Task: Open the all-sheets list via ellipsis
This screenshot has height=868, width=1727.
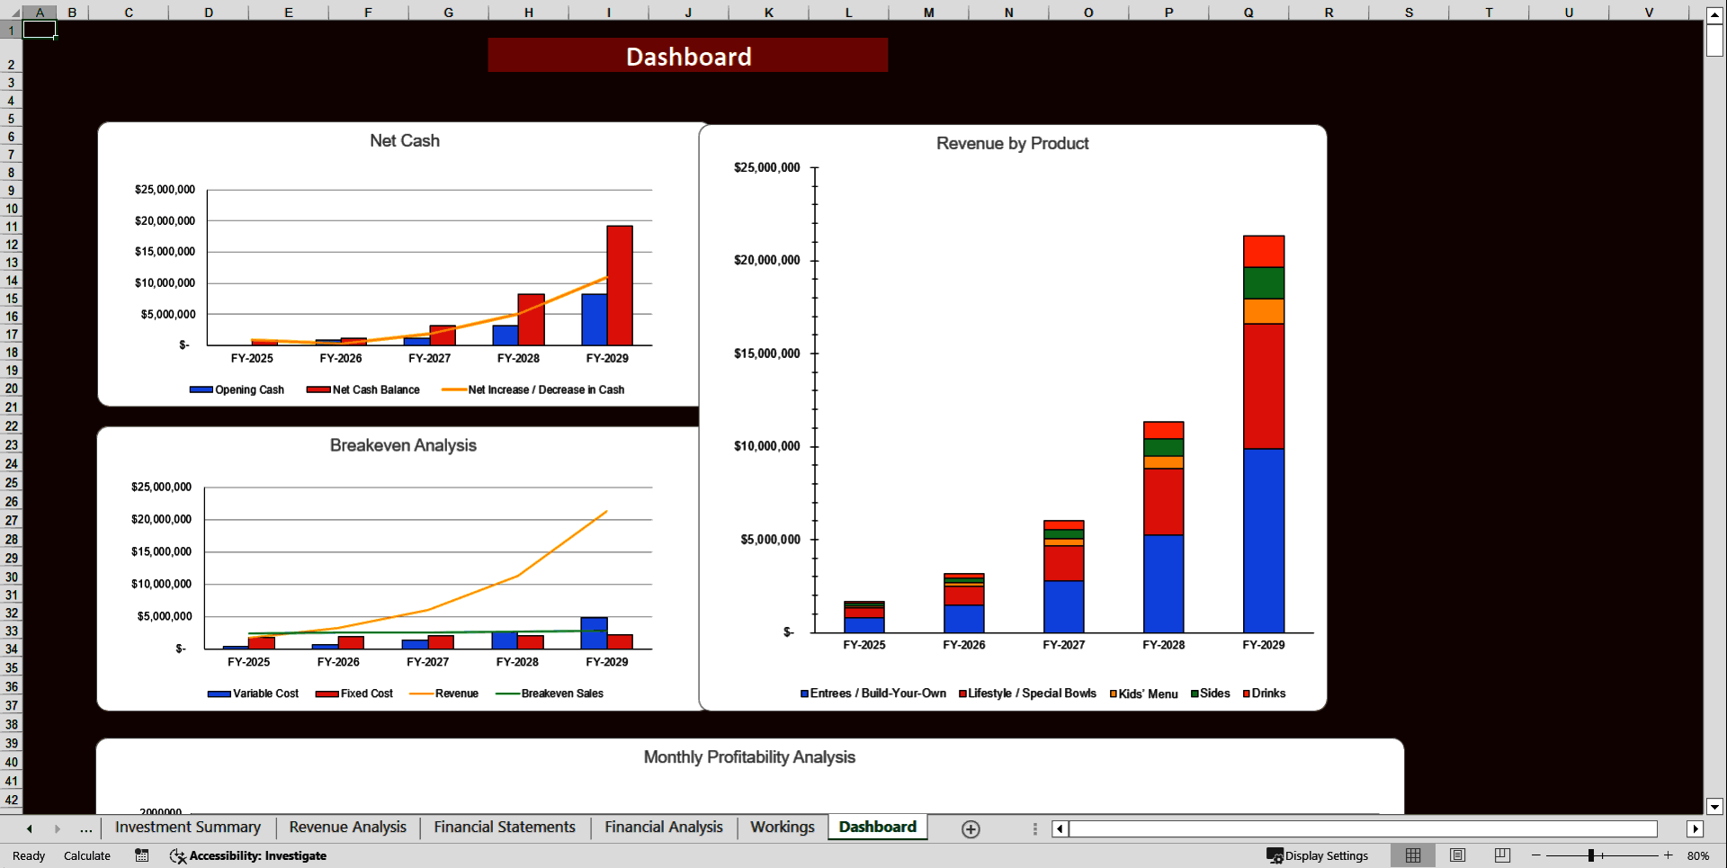Action: pos(85,828)
